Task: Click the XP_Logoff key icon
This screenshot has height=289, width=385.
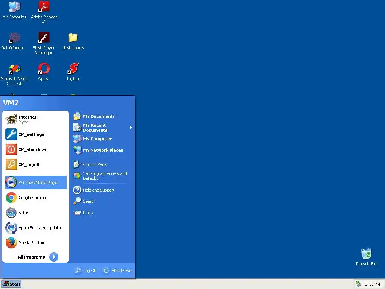Action: pyautogui.click(x=11, y=164)
